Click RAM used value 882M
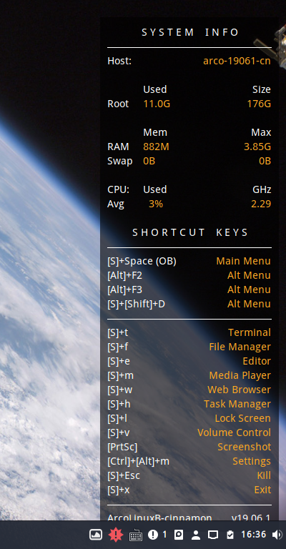Image resolution: width=286 pixels, height=549 pixels. [156, 147]
